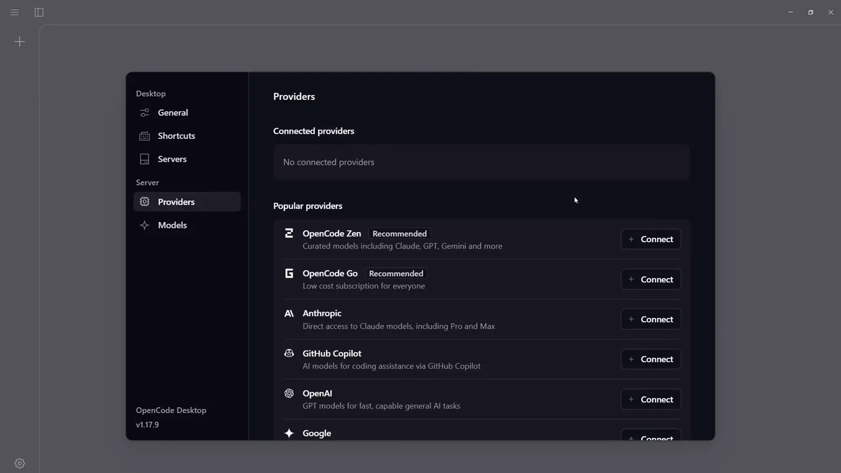The width and height of the screenshot is (841, 473).
Task: Click the Models sparkle icon
Action: 145,225
